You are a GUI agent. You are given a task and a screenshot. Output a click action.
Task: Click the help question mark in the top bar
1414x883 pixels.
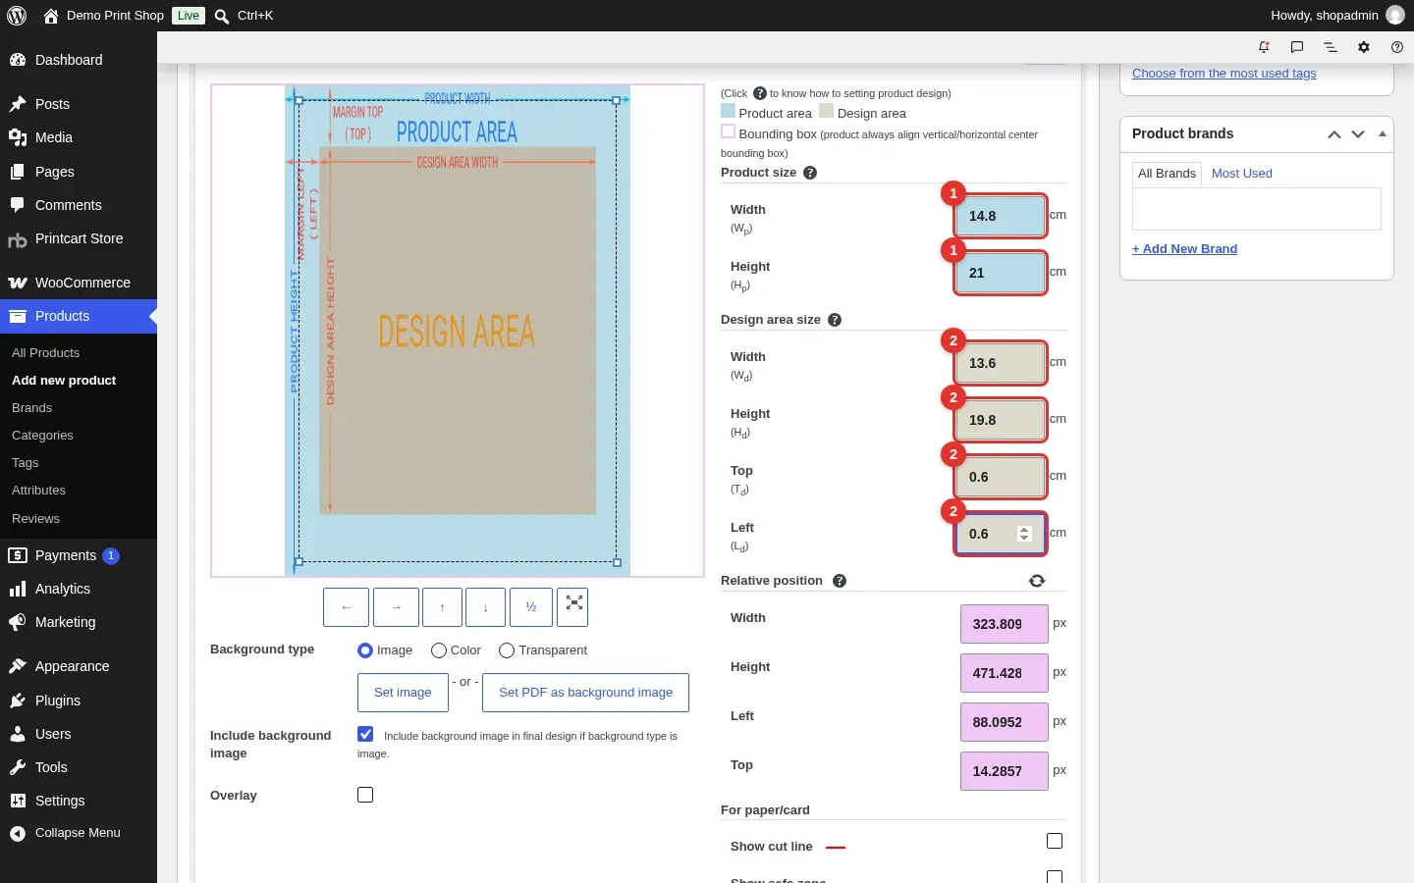1397,47
